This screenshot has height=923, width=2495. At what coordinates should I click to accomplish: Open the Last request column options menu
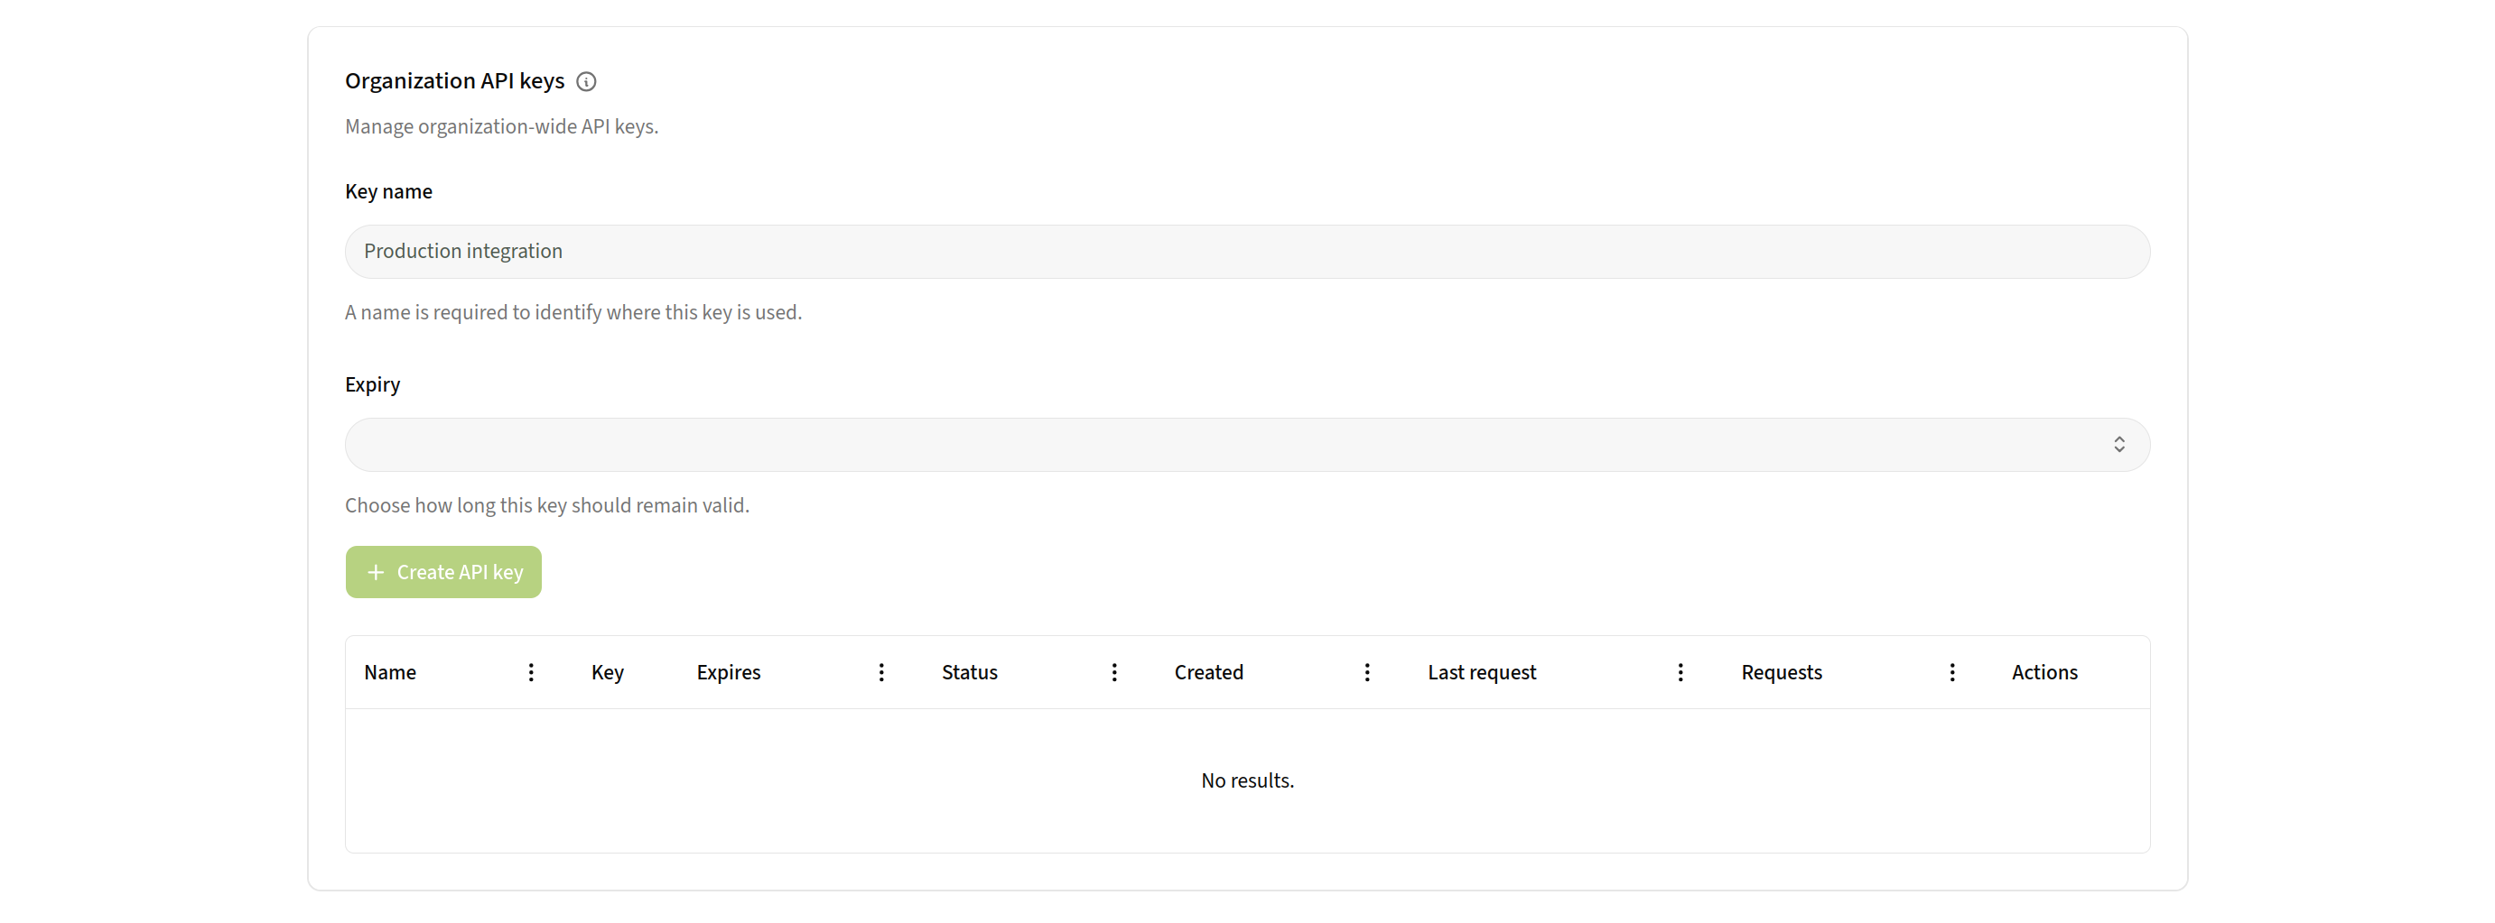tap(1680, 672)
